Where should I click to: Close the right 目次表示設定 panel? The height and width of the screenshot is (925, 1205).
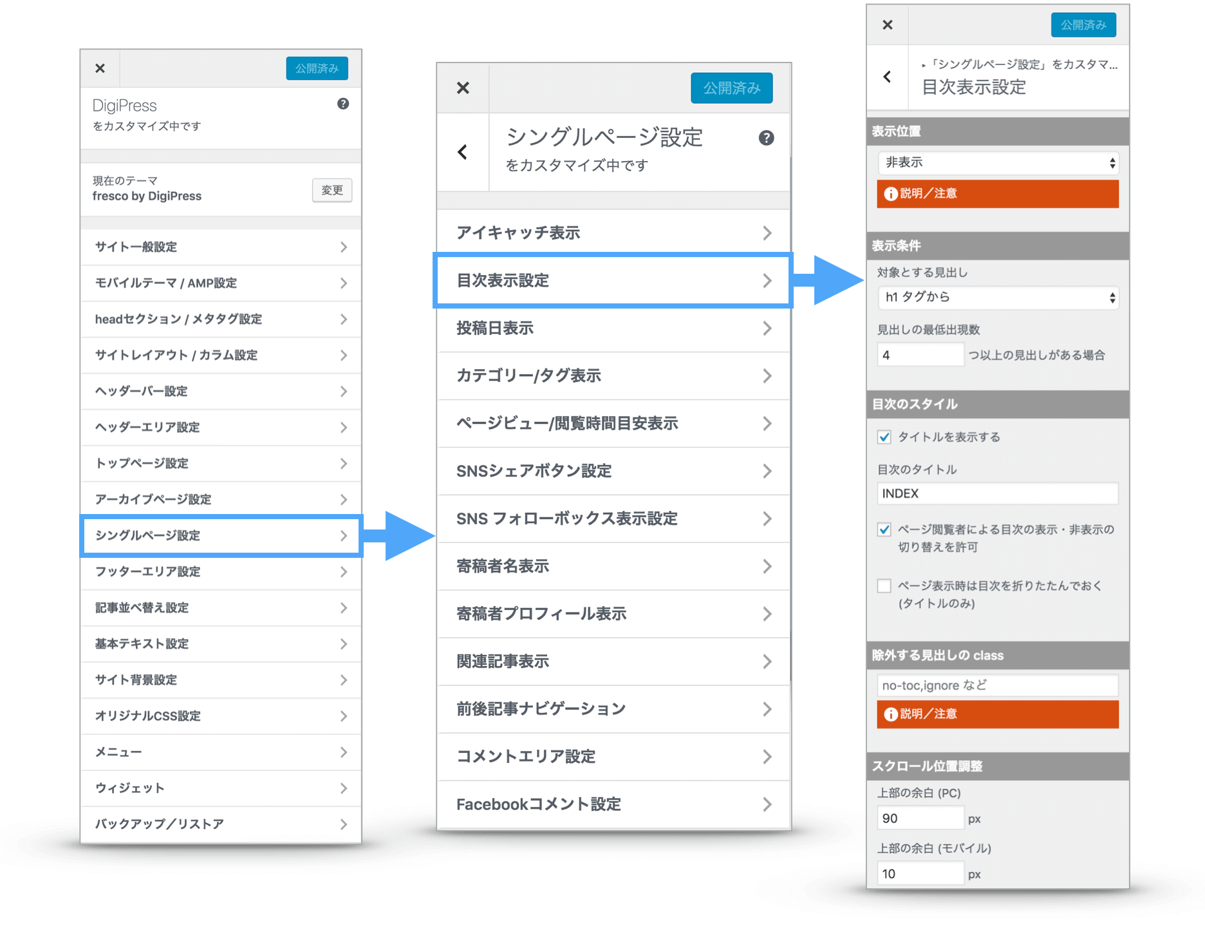coord(887,24)
